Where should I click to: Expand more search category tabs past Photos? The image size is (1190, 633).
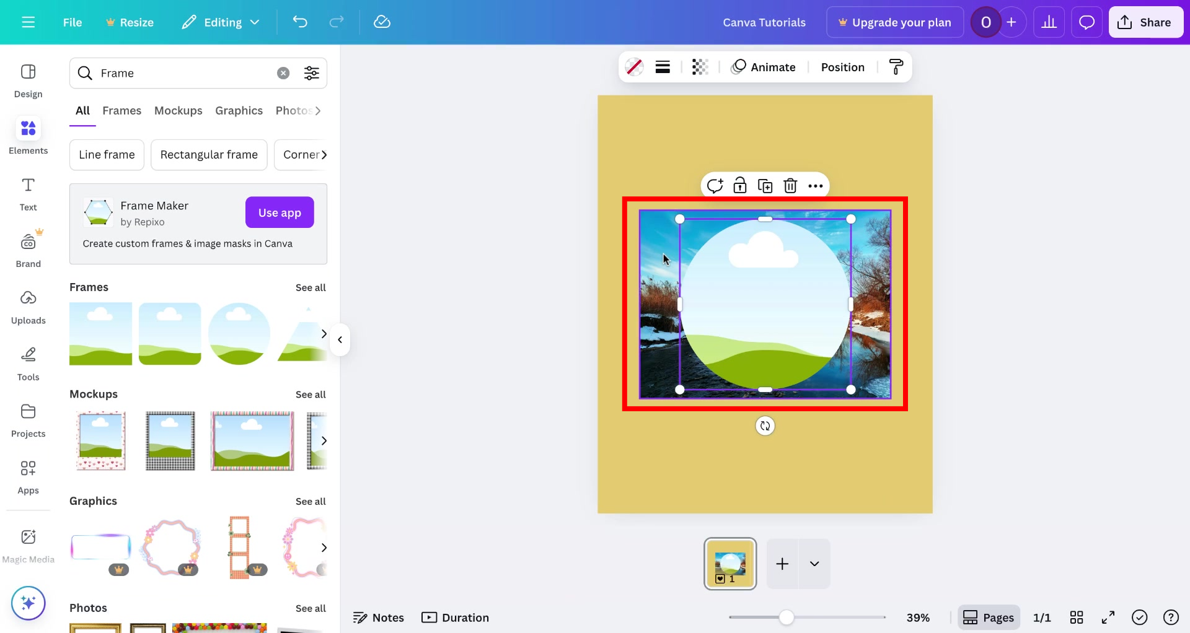pos(318,110)
